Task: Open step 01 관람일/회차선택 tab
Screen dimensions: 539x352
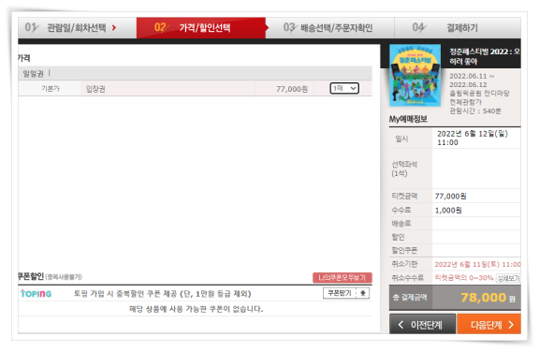Action: click(77, 27)
